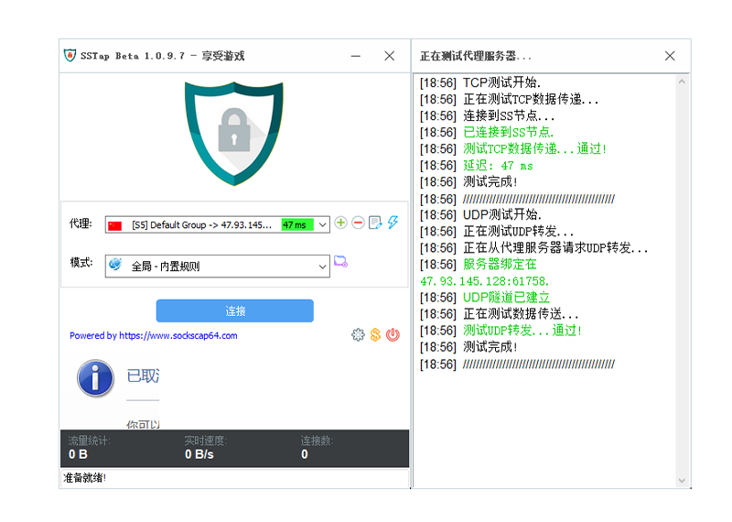
Task: Click the China flag in proxy selector
Action: [115, 225]
